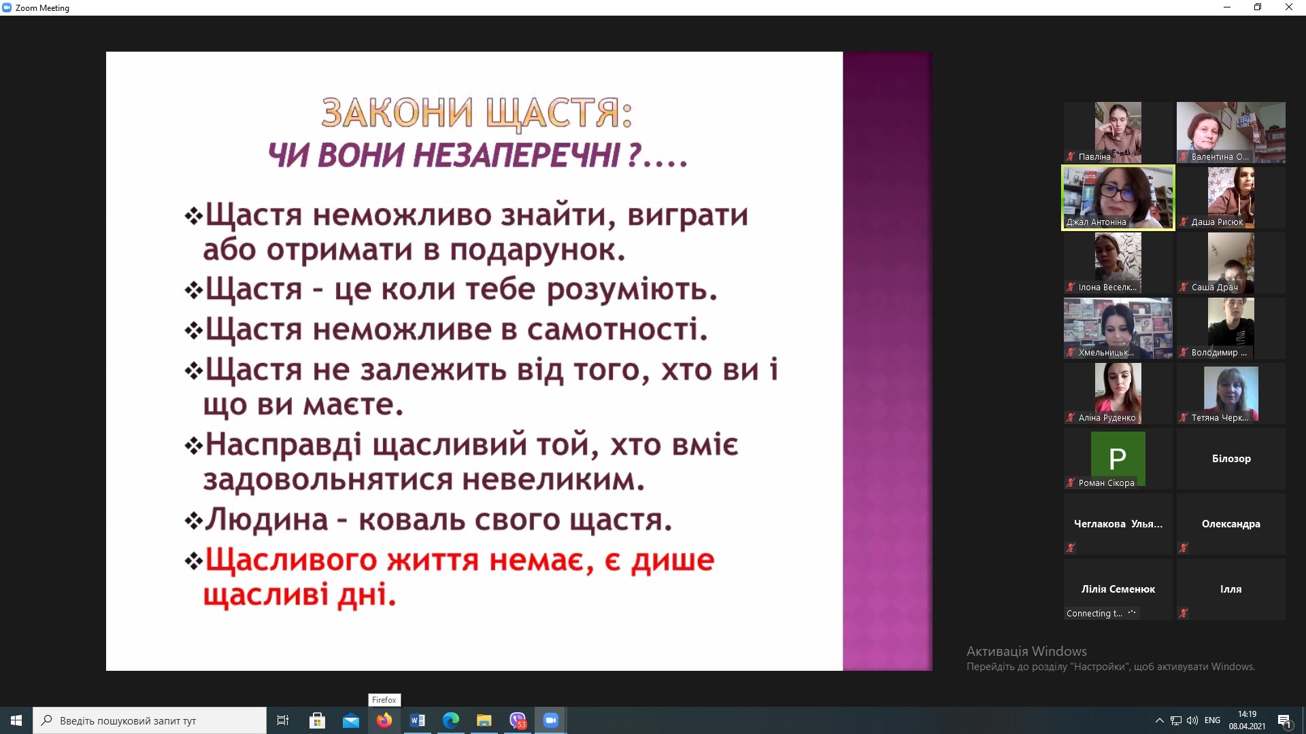Select Валентина participant video tile
The height and width of the screenshot is (734, 1306).
point(1230,132)
